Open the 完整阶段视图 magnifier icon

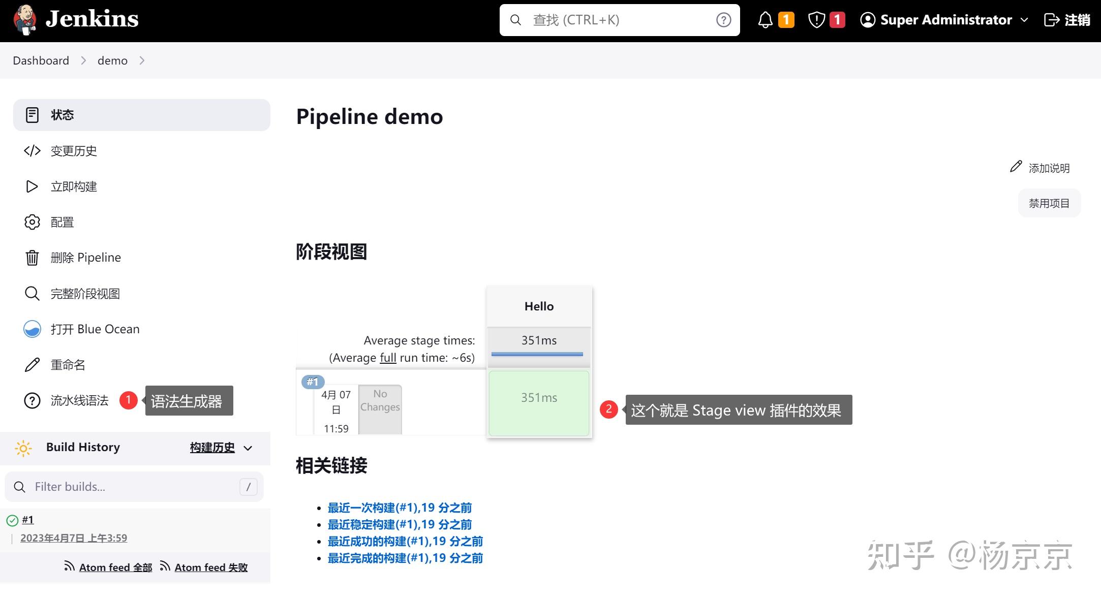(32, 294)
